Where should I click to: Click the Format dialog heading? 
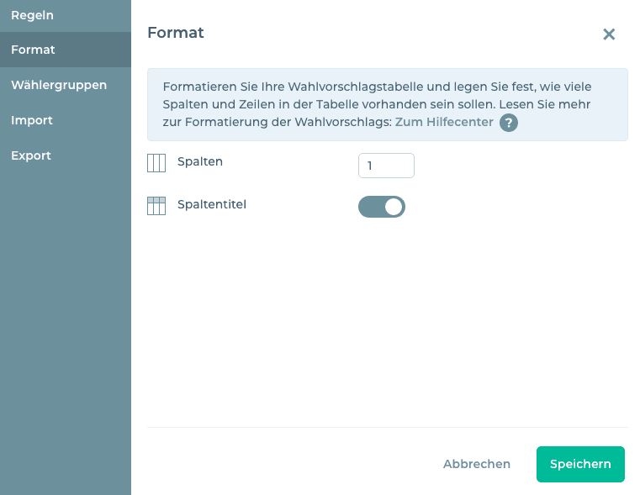[x=176, y=34]
